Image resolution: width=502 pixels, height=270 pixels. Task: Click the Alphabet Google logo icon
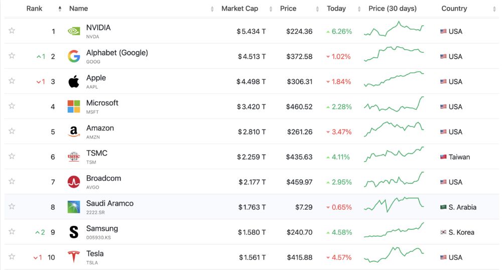[x=74, y=56]
